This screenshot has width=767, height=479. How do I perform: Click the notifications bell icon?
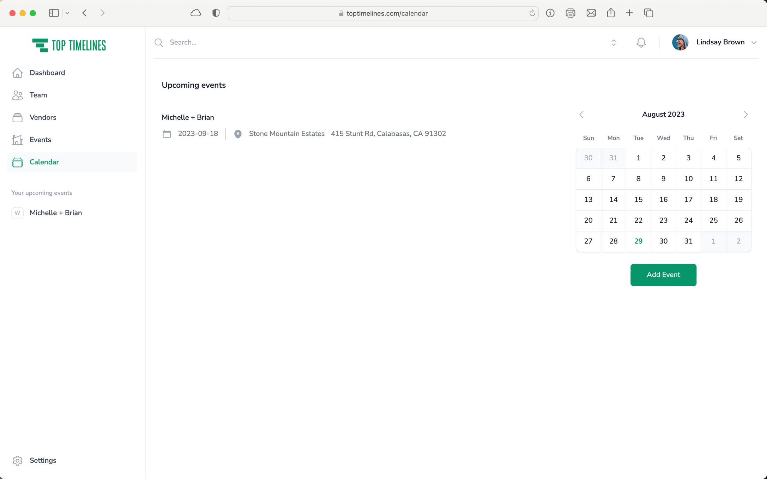pyautogui.click(x=641, y=43)
